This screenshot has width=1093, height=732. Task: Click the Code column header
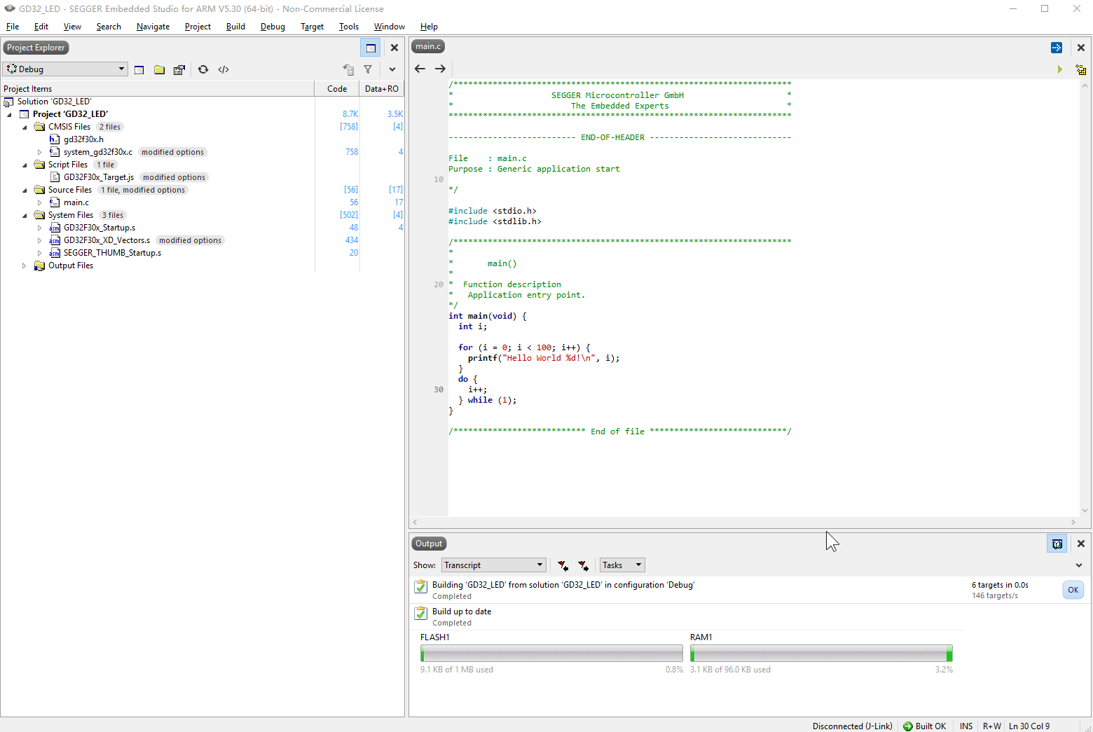[x=337, y=89]
